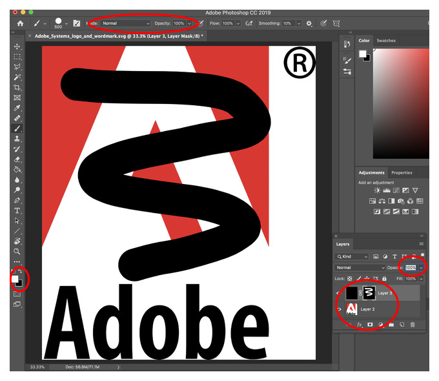
Task: Add Brightness/Contrast adjustment
Action: click(x=377, y=190)
